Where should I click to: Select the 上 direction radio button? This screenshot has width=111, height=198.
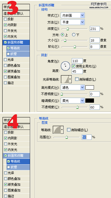point(62,34)
